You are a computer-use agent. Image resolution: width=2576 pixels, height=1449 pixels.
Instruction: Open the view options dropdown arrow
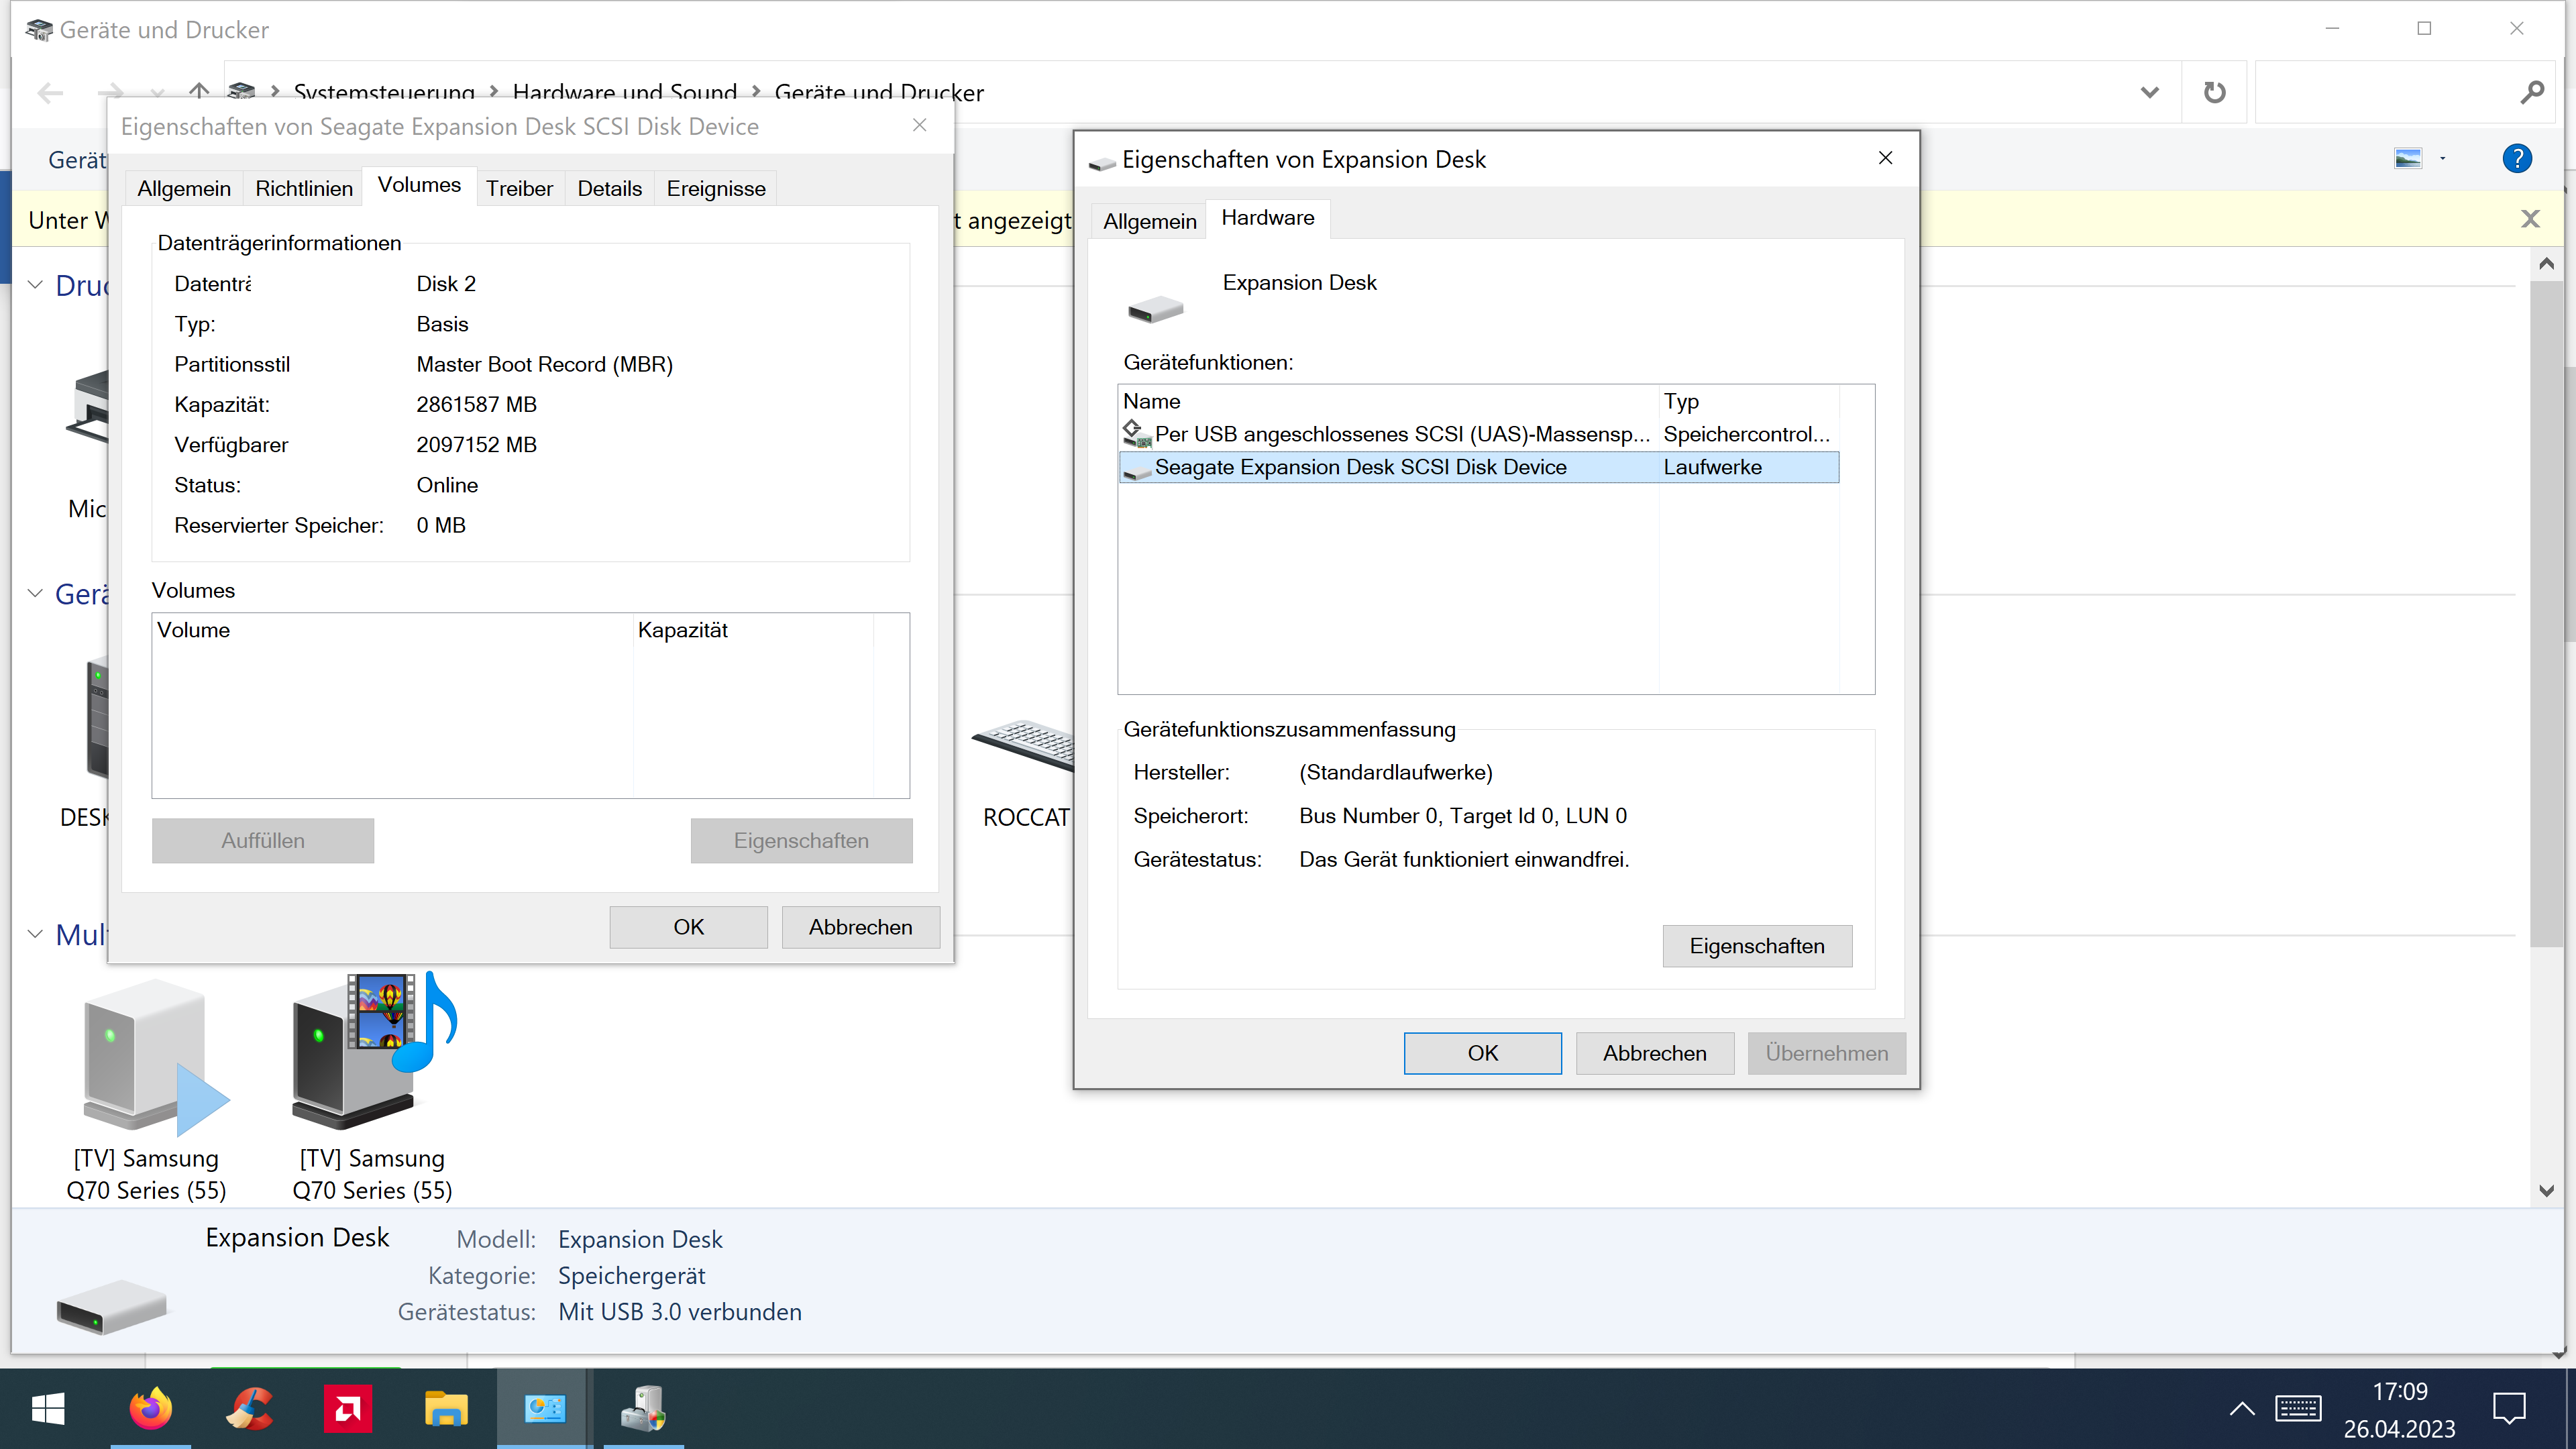tap(2442, 159)
